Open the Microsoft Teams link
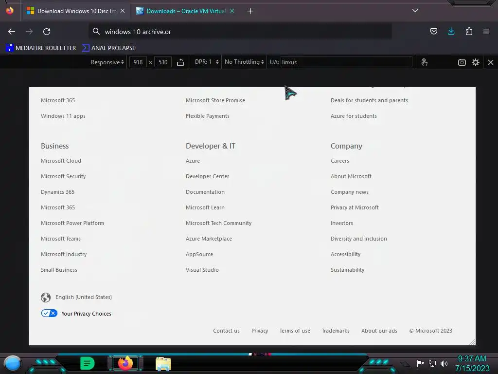This screenshot has height=374, width=498. 61,239
